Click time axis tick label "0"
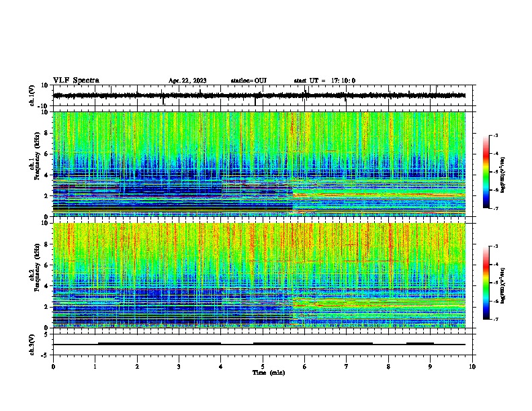The image size is (532, 411). 53,367
